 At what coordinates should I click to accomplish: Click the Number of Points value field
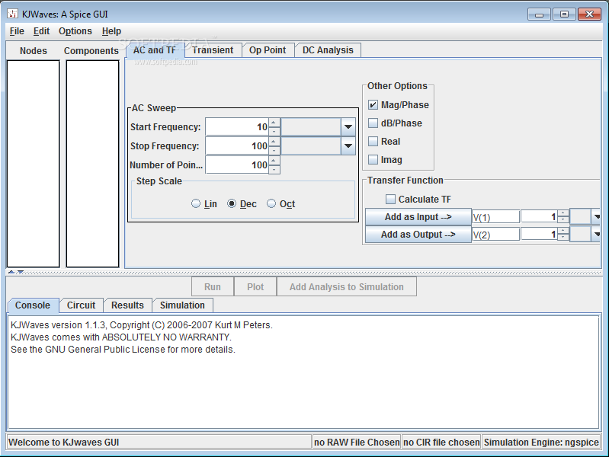237,165
